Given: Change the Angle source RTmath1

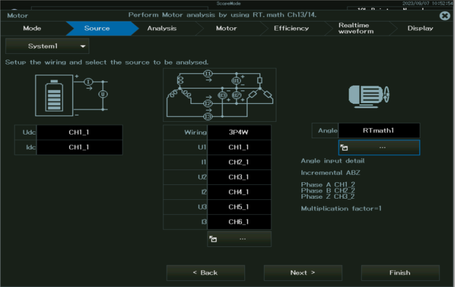Looking at the screenshot, I should point(379,130).
